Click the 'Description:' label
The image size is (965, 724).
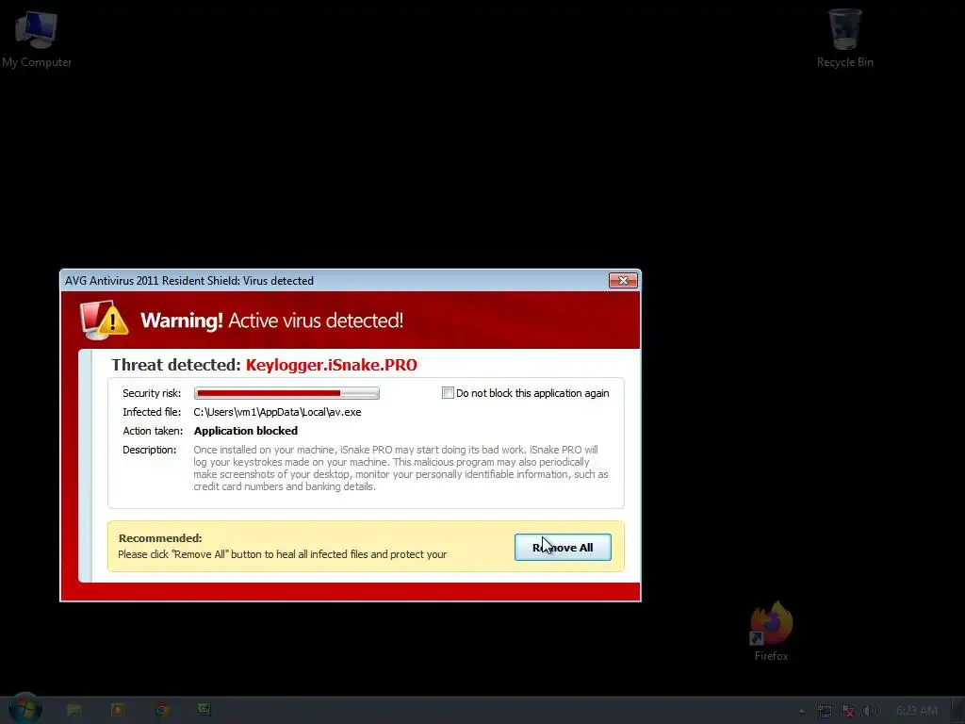pyautogui.click(x=150, y=450)
